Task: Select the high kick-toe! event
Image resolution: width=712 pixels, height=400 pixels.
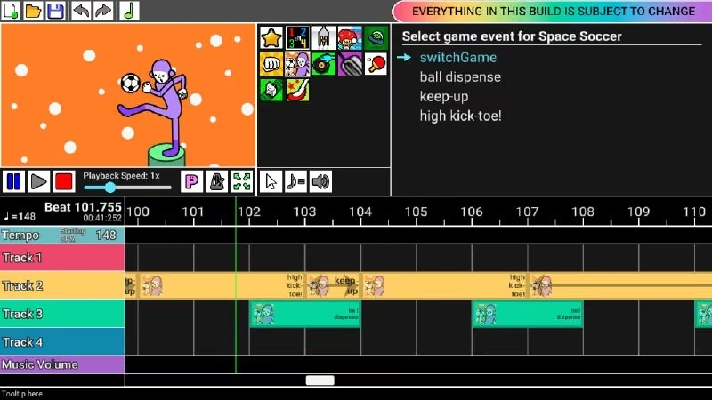Action: [460, 116]
